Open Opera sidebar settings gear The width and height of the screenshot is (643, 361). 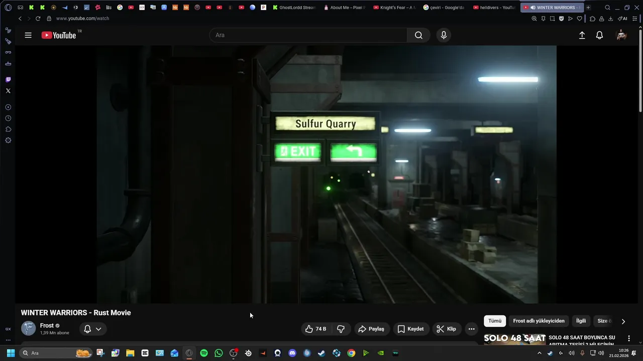(x=8, y=140)
